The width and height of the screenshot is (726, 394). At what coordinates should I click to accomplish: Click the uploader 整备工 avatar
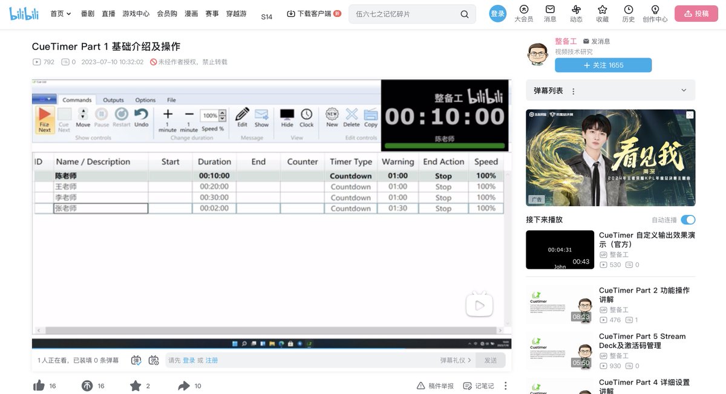(x=537, y=54)
